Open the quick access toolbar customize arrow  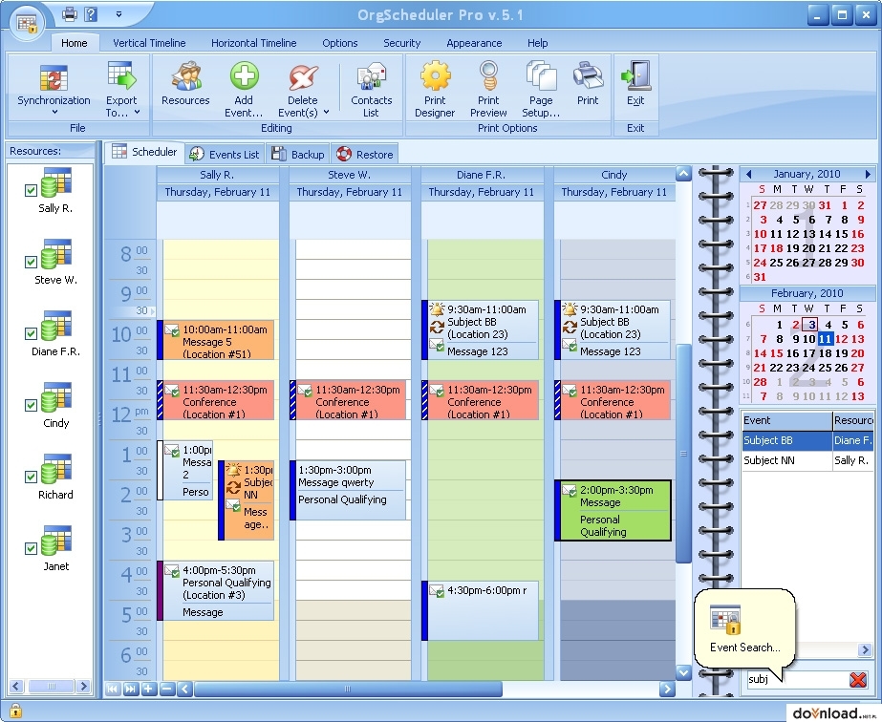(x=118, y=14)
